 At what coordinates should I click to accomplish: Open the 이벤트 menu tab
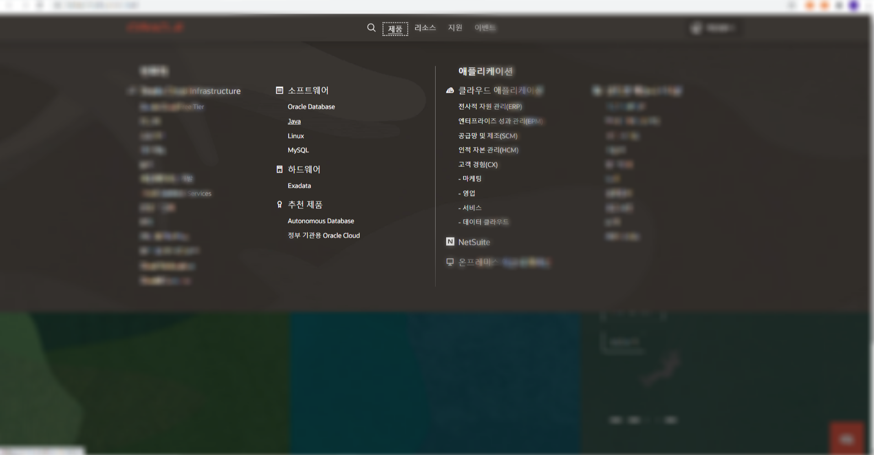pos(485,28)
